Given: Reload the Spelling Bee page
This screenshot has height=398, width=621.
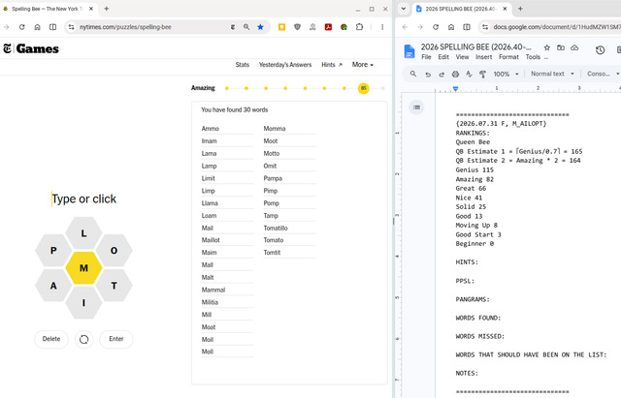Looking at the screenshot, I should (21, 27).
